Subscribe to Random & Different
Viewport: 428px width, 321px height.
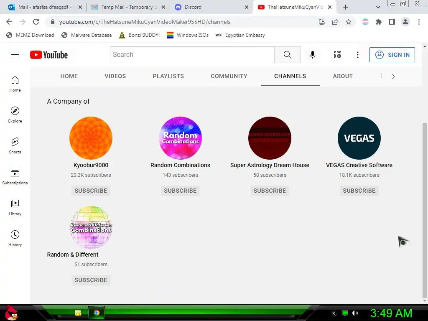coord(91,280)
